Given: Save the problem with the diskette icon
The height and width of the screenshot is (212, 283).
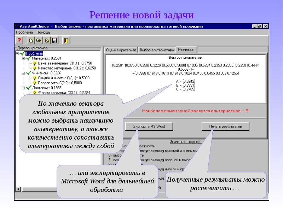Looking at the screenshot, I should click(54, 40).
